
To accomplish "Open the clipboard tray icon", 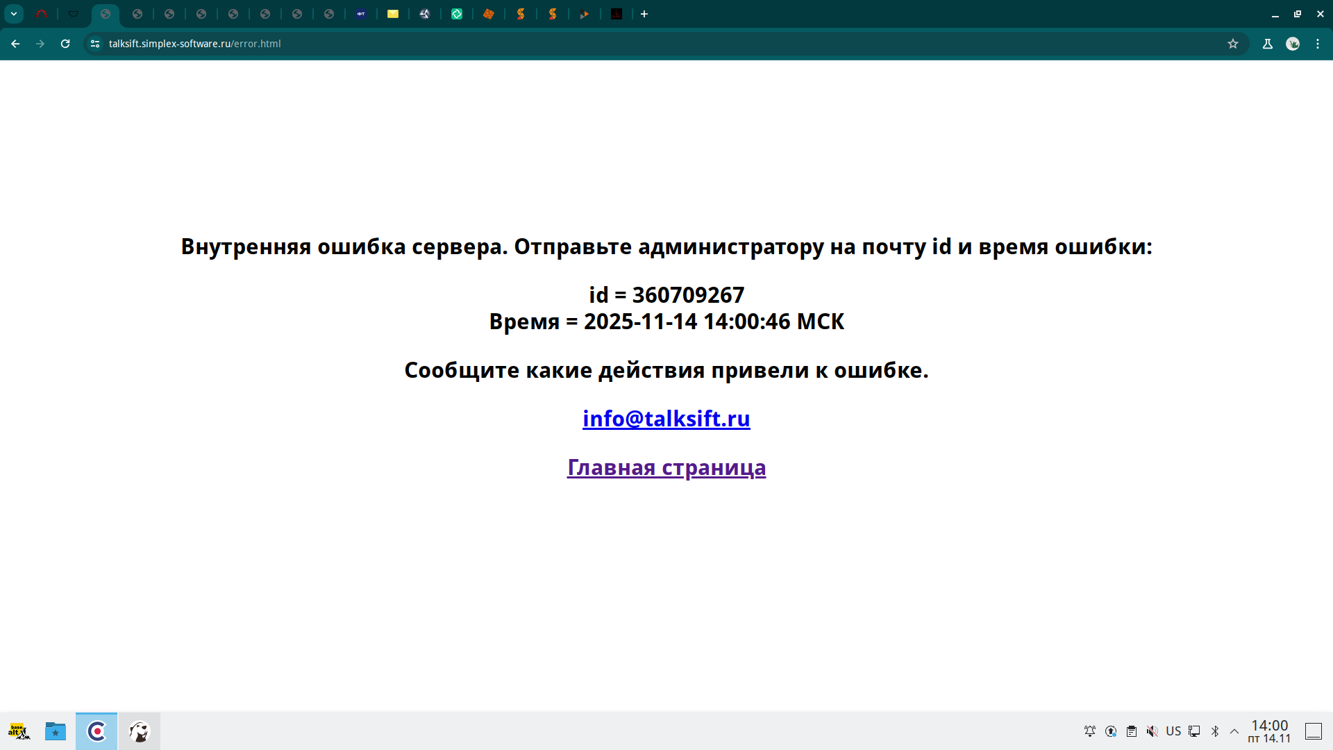I will [1132, 731].
